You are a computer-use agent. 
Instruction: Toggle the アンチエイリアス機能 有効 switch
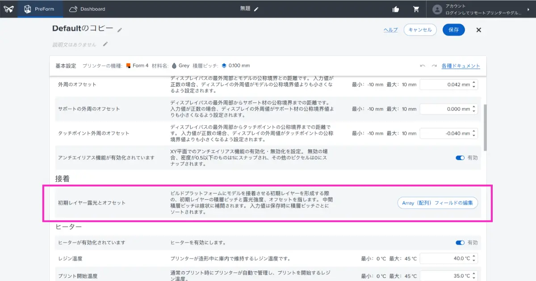click(460, 157)
